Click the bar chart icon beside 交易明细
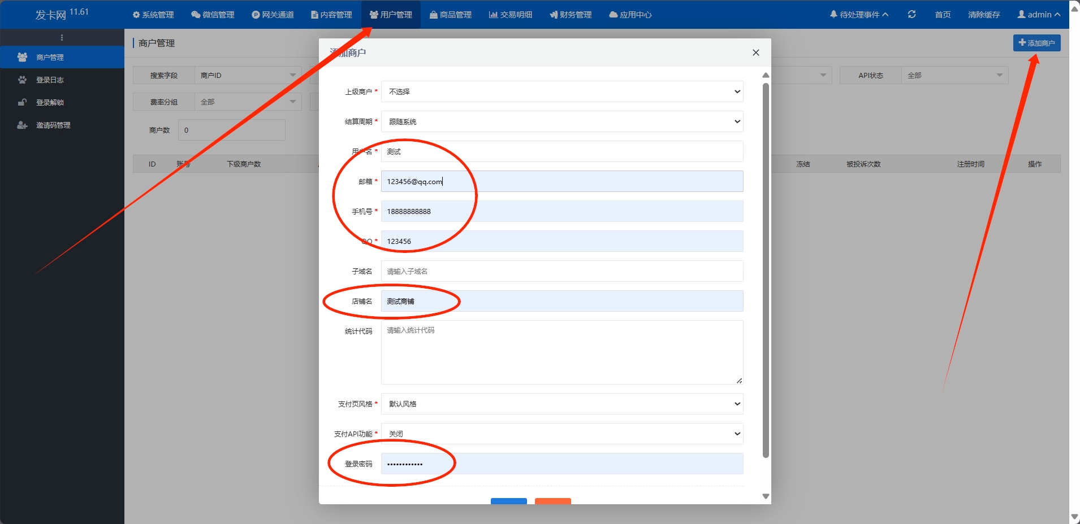The image size is (1080, 524). pos(493,15)
